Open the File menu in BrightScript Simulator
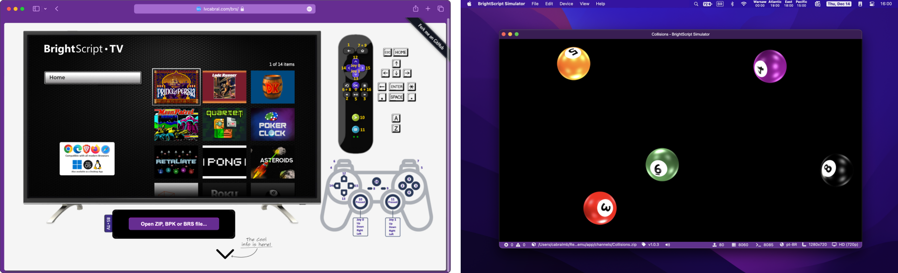 pos(535,3)
